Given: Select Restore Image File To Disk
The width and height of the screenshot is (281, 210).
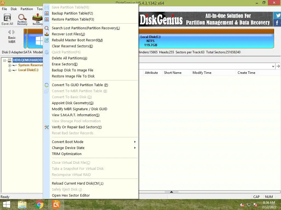Looking at the screenshot, I should click(73, 76).
